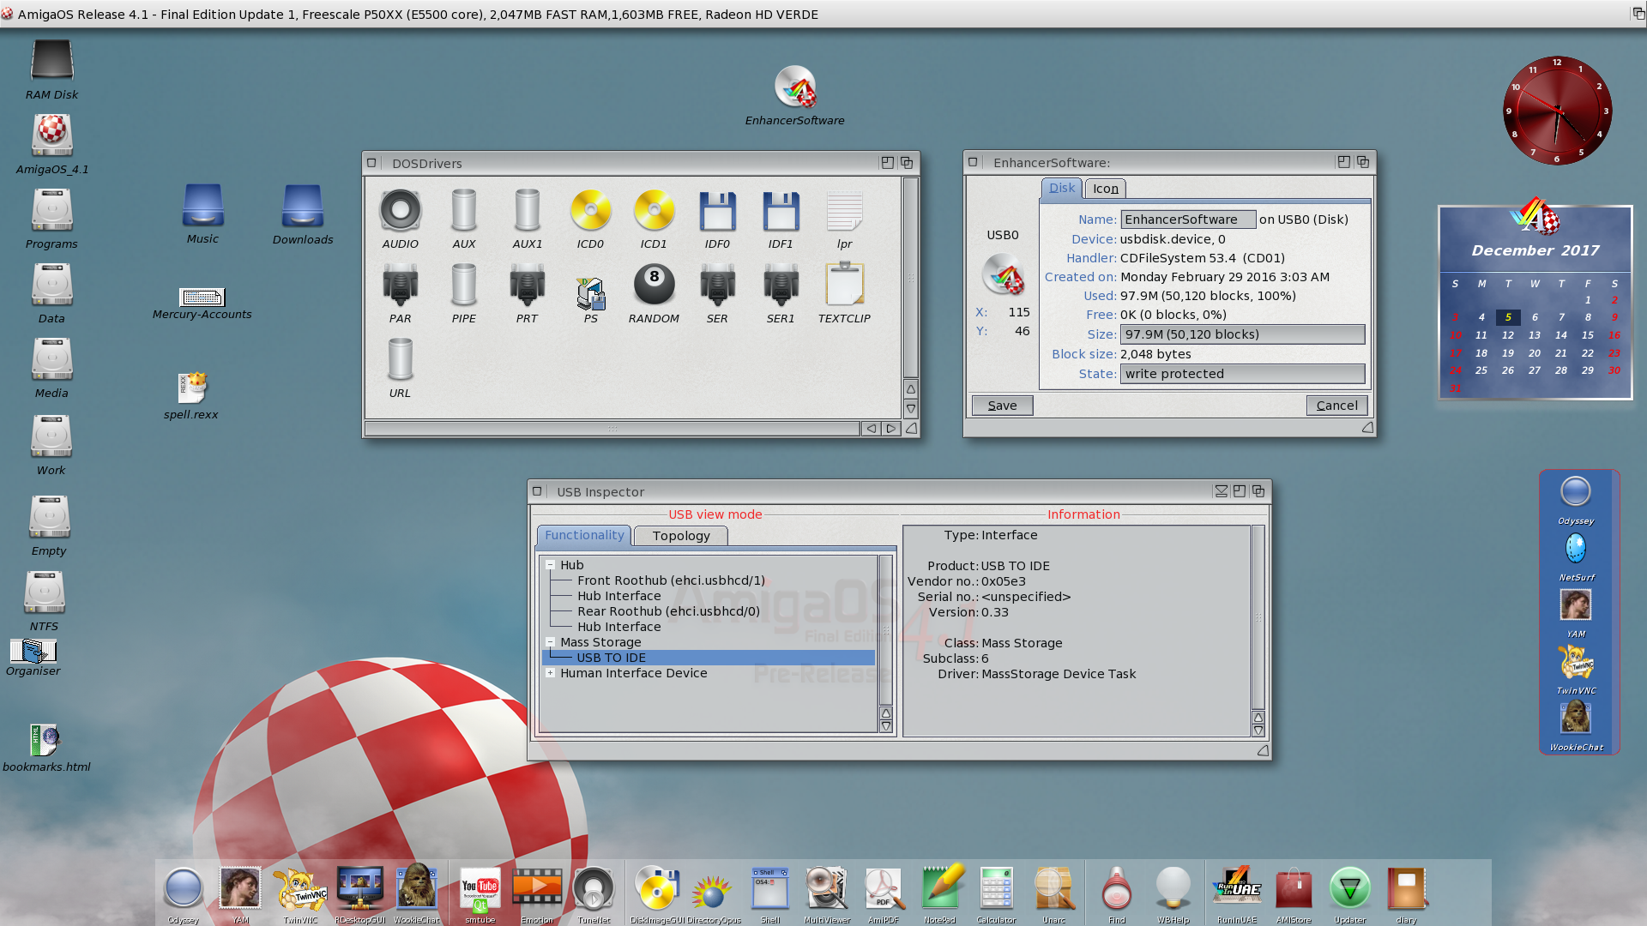Open the Shell icon in the dock
This screenshot has width=1647, height=926.
pyautogui.click(x=769, y=888)
